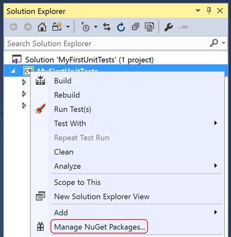
Task: Open Solution Explorer window position dropdown arrow
Action: point(198,11)
